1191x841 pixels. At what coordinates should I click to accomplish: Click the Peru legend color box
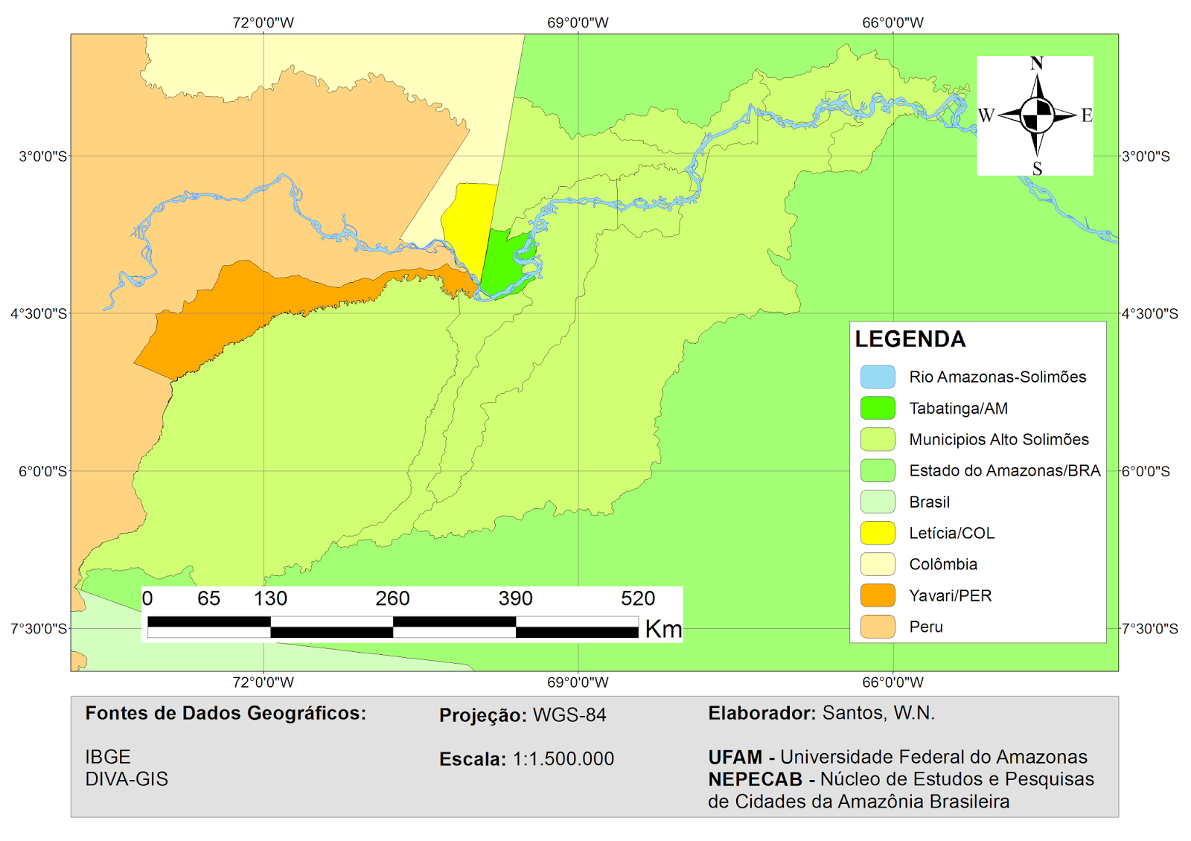(x=879, y=626)
